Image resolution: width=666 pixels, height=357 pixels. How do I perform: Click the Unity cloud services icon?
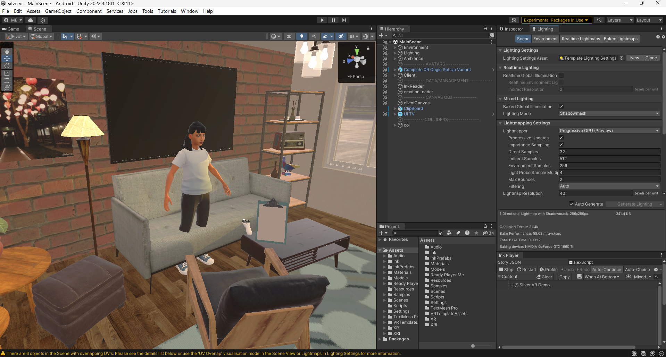(x=31, y=20)
